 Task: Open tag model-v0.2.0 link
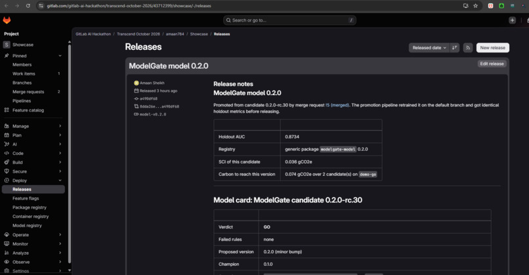(x=153, y=114)
